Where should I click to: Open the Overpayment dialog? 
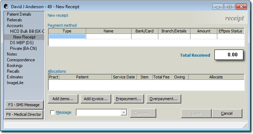163,99
